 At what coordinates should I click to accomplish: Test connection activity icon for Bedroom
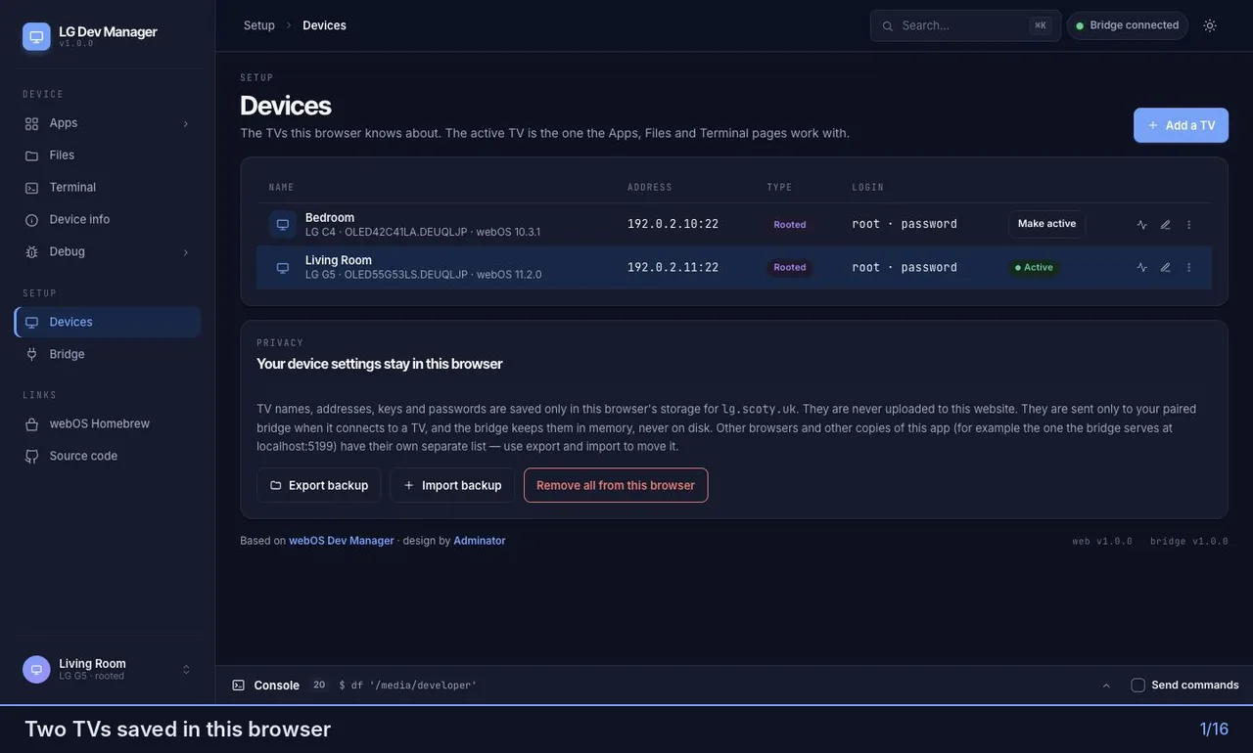[x=1141, y=224]
